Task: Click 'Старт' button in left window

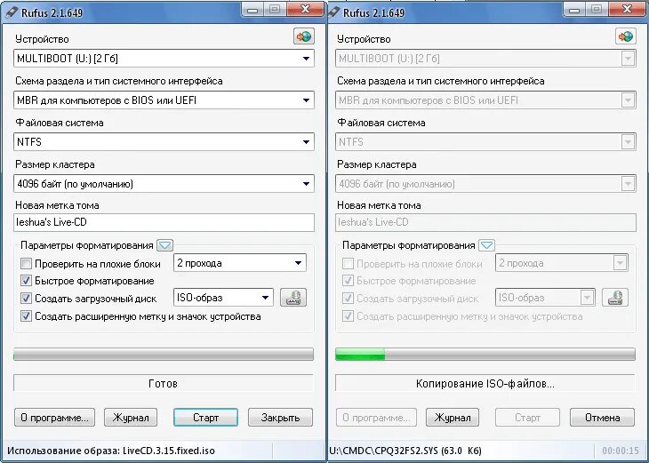Action: pyautogui.click(x=205, y=417)
